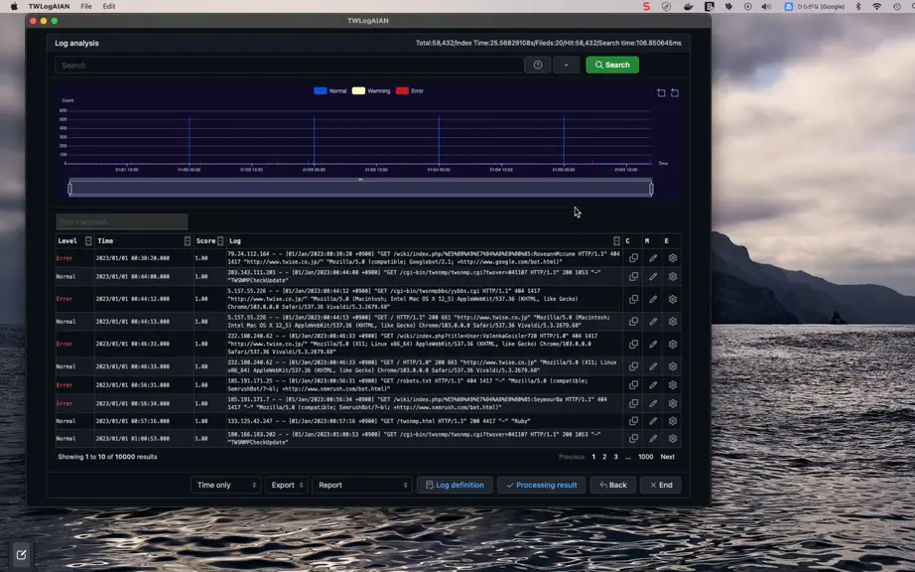
Task: Click the copy icon on the 00:57:16 Ruby row
Action: click(x=633, y=421)
